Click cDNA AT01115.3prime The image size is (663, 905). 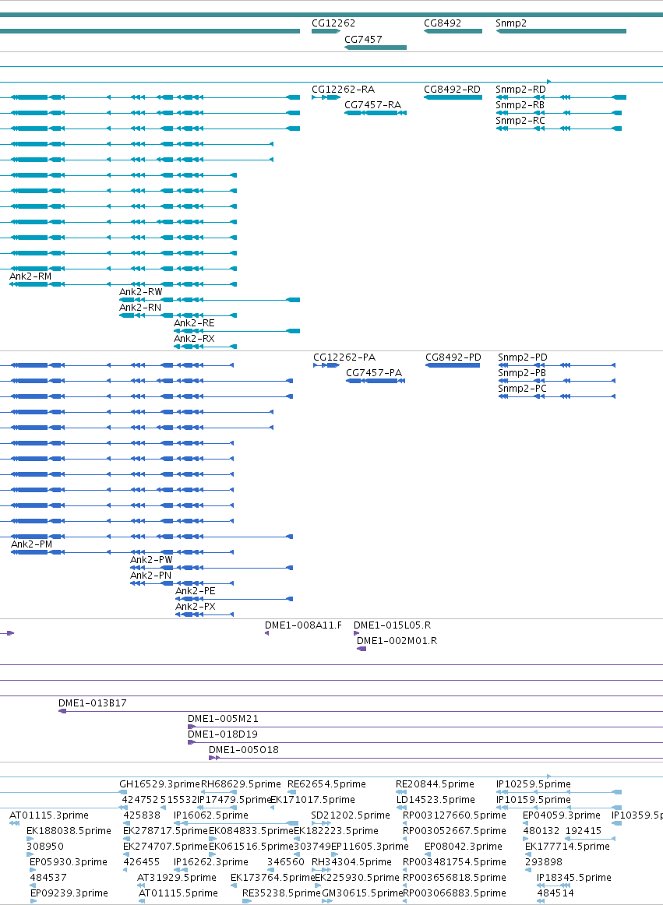coord(49,815)
